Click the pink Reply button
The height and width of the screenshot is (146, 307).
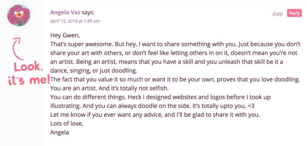pos(294,13)
